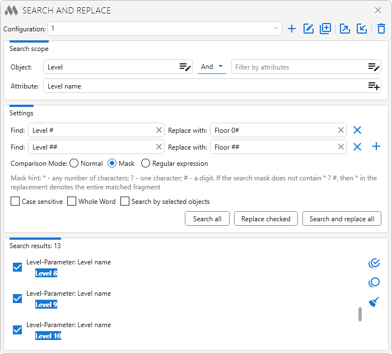
Task: Select the Normal comparison mode
Action: coord(74,164)
